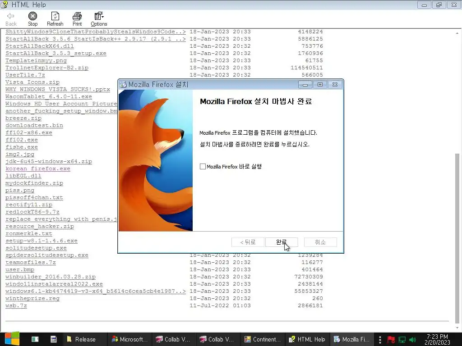The height and width of the screenshot is (346, 462).
Task: Click the scrollbar up arrow in HTML Help
Action: [x=457, y=33]
